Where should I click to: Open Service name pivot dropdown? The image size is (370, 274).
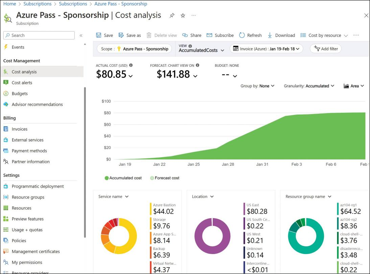114,196
